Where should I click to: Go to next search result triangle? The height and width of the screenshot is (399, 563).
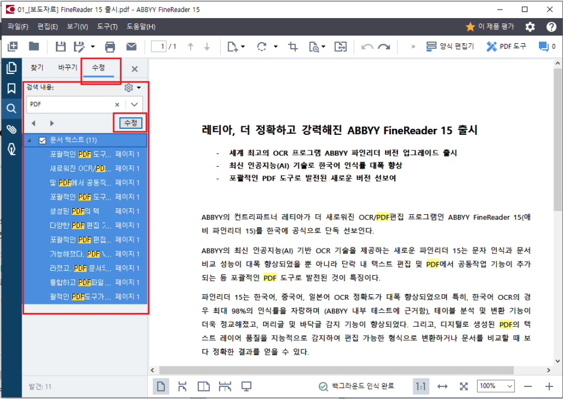[52, 123]
